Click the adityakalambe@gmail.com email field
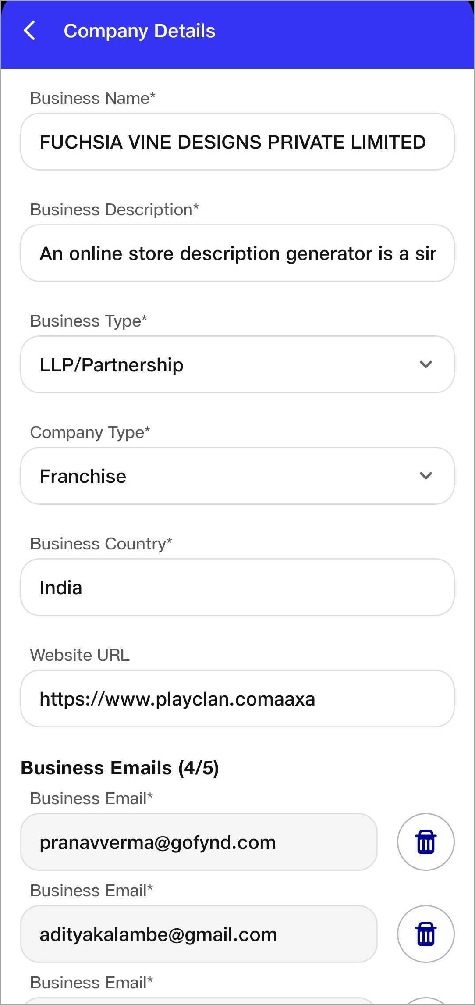This screenshot has width=475, height=1005. (x=199, y=934)
